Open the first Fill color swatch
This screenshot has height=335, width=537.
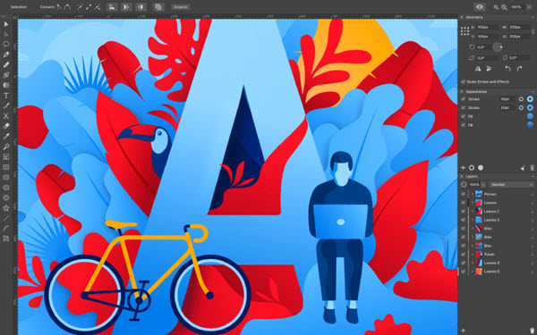click(530, 116)
